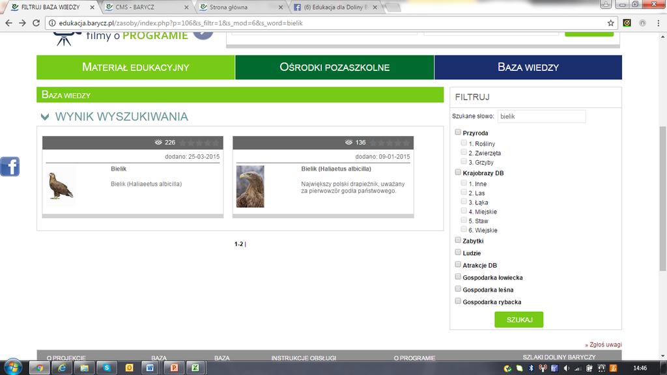Open the Bielik result title link
Viewport: 667px width, 375px height.
(119, 169)
